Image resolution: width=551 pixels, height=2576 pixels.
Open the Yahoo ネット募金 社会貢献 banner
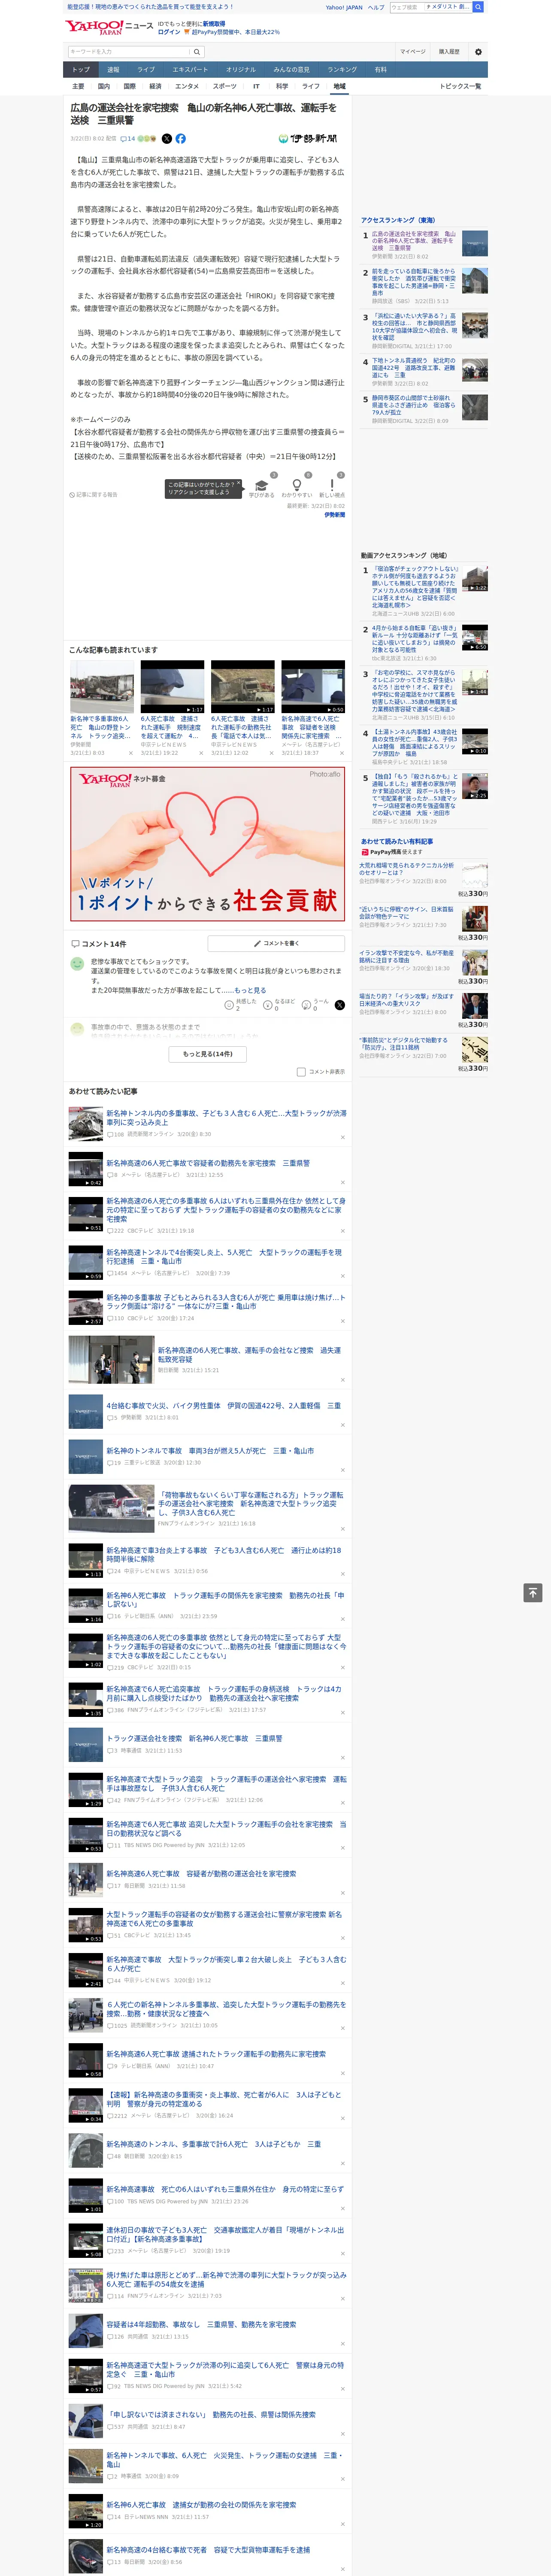(207, 843)
